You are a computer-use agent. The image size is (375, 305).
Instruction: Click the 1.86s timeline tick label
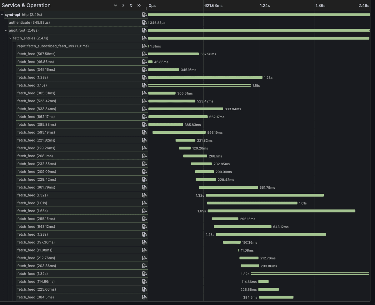(320, 6)
